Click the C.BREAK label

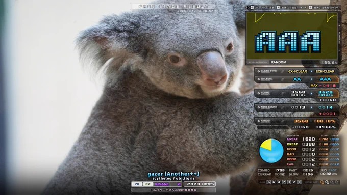pyautogui.click(x=264, y=174)
